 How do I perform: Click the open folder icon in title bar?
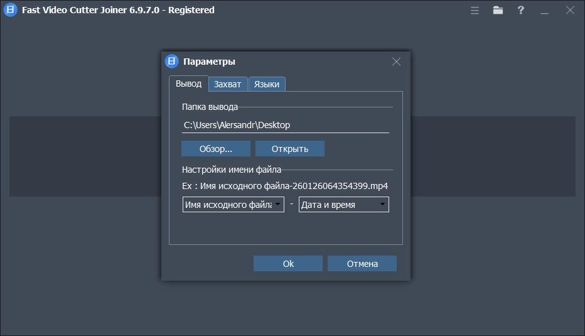pos(498,10)
